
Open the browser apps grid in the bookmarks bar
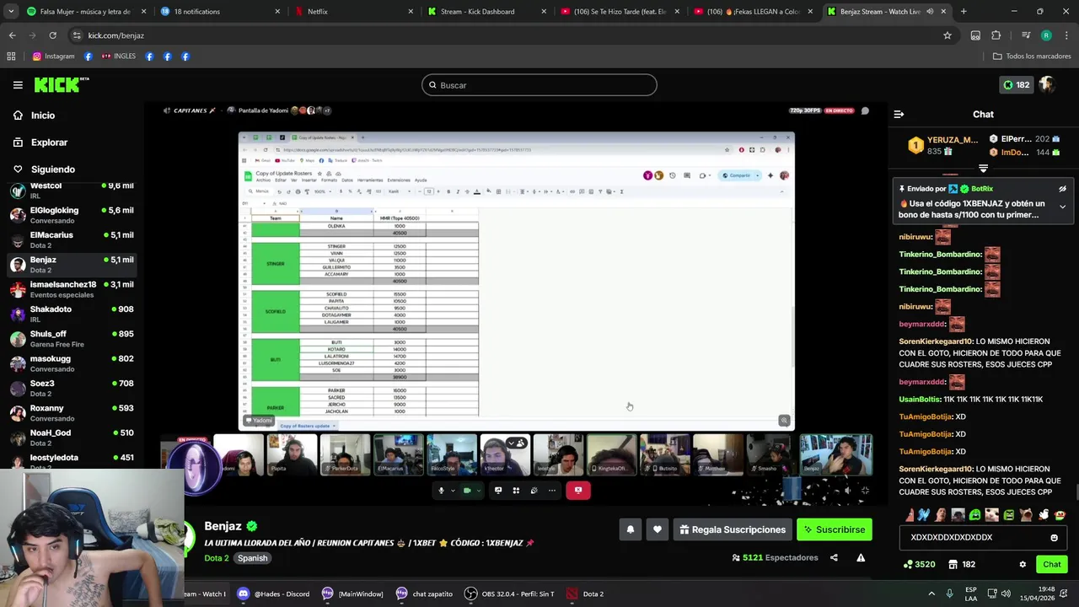click(x=11, y=56)
